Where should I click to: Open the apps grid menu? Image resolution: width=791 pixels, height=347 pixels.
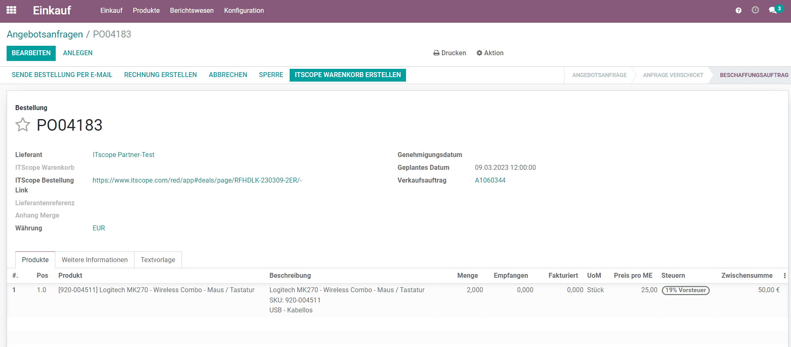pos(12,10)
